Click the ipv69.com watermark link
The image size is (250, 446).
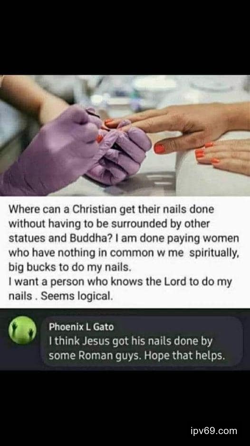coord(214,431)
